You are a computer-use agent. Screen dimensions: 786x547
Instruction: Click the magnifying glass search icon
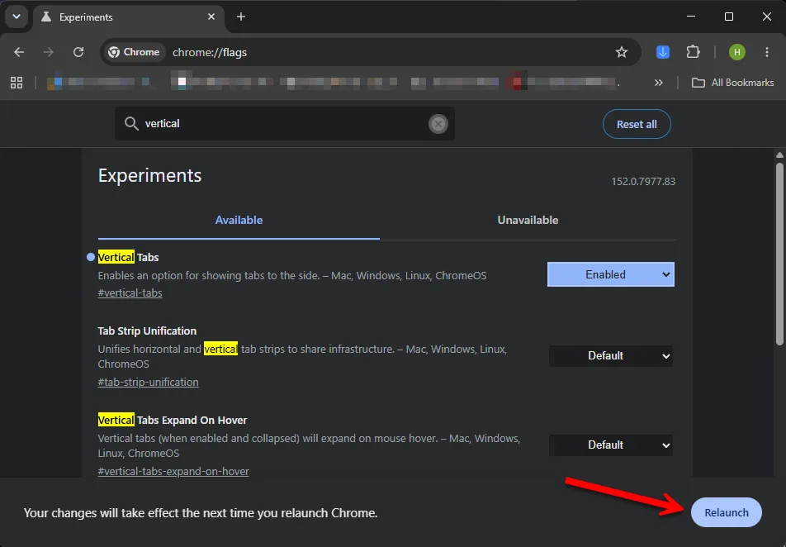point(131,123)
